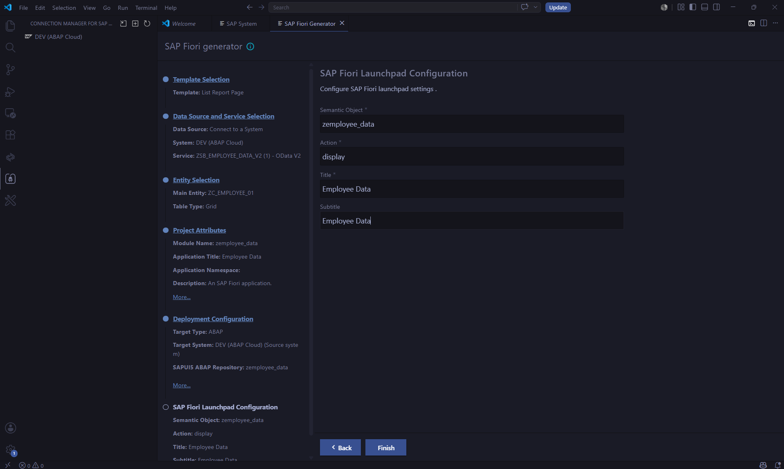Toggle the primary side bar

[x=693, y=7]
